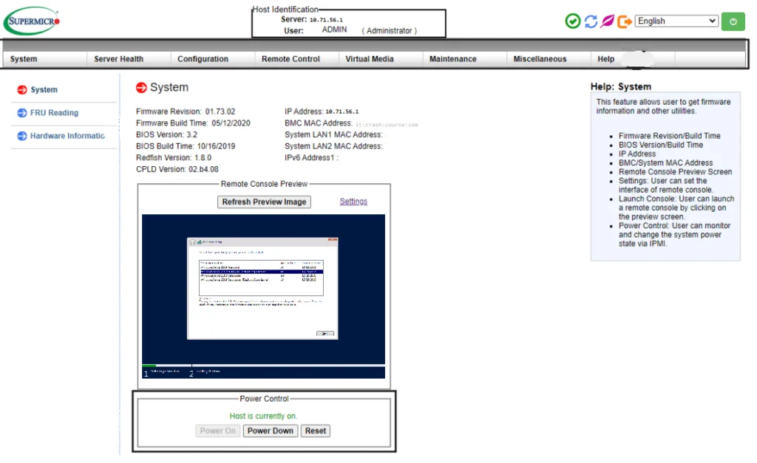Click the orange logout arrow icon

point(624,21)
